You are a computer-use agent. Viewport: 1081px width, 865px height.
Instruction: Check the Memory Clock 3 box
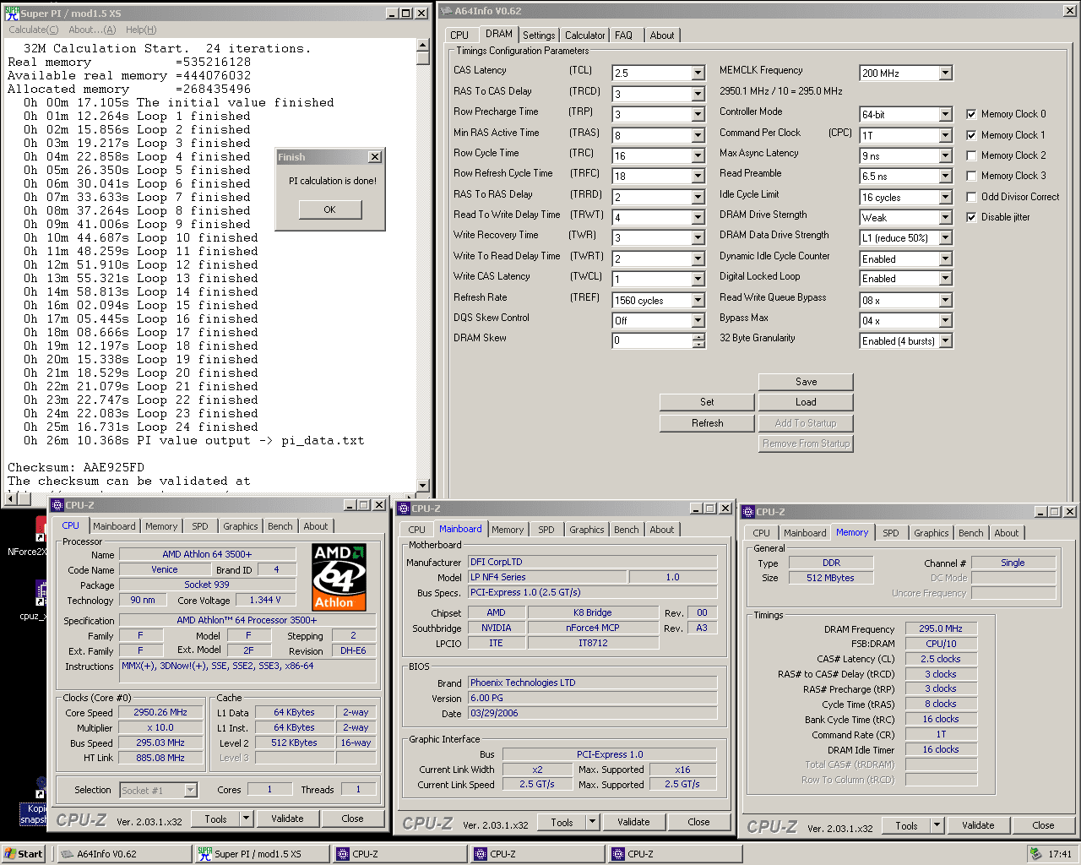[971, 176]
